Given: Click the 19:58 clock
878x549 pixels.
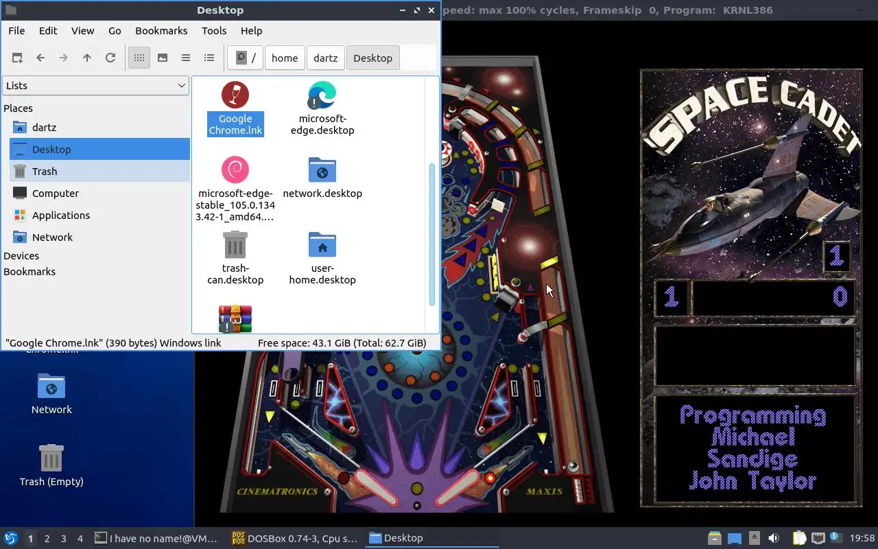Looking at the screenshot, I should pos(862,539).
